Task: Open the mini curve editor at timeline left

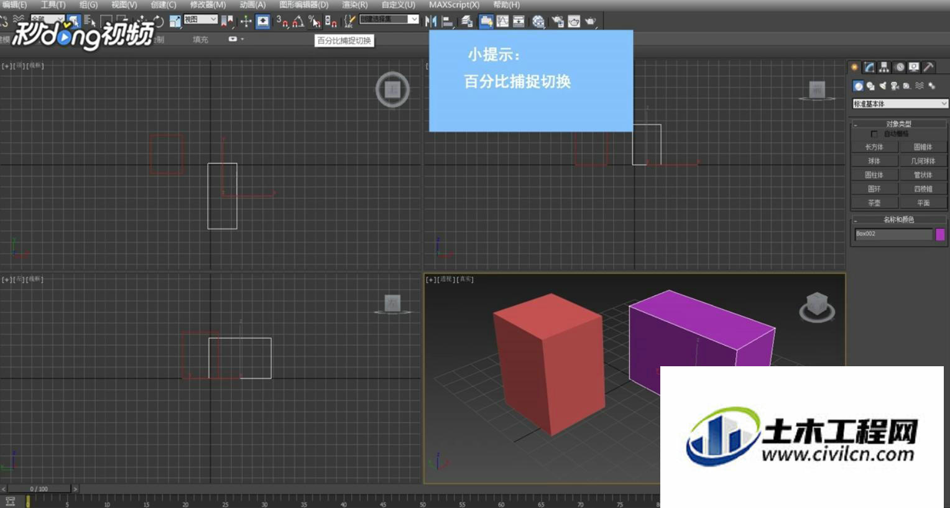Action: pos(10,502)
